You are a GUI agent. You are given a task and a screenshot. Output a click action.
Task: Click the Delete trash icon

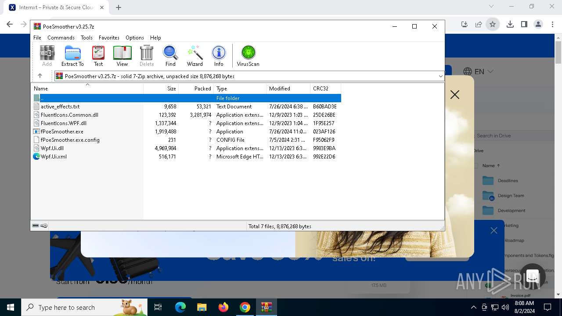click(x=147, y=56)
